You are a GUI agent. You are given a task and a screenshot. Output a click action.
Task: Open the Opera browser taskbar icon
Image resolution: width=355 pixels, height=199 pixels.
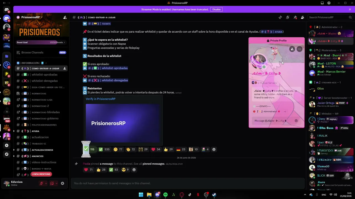click(x=182, y=195)
